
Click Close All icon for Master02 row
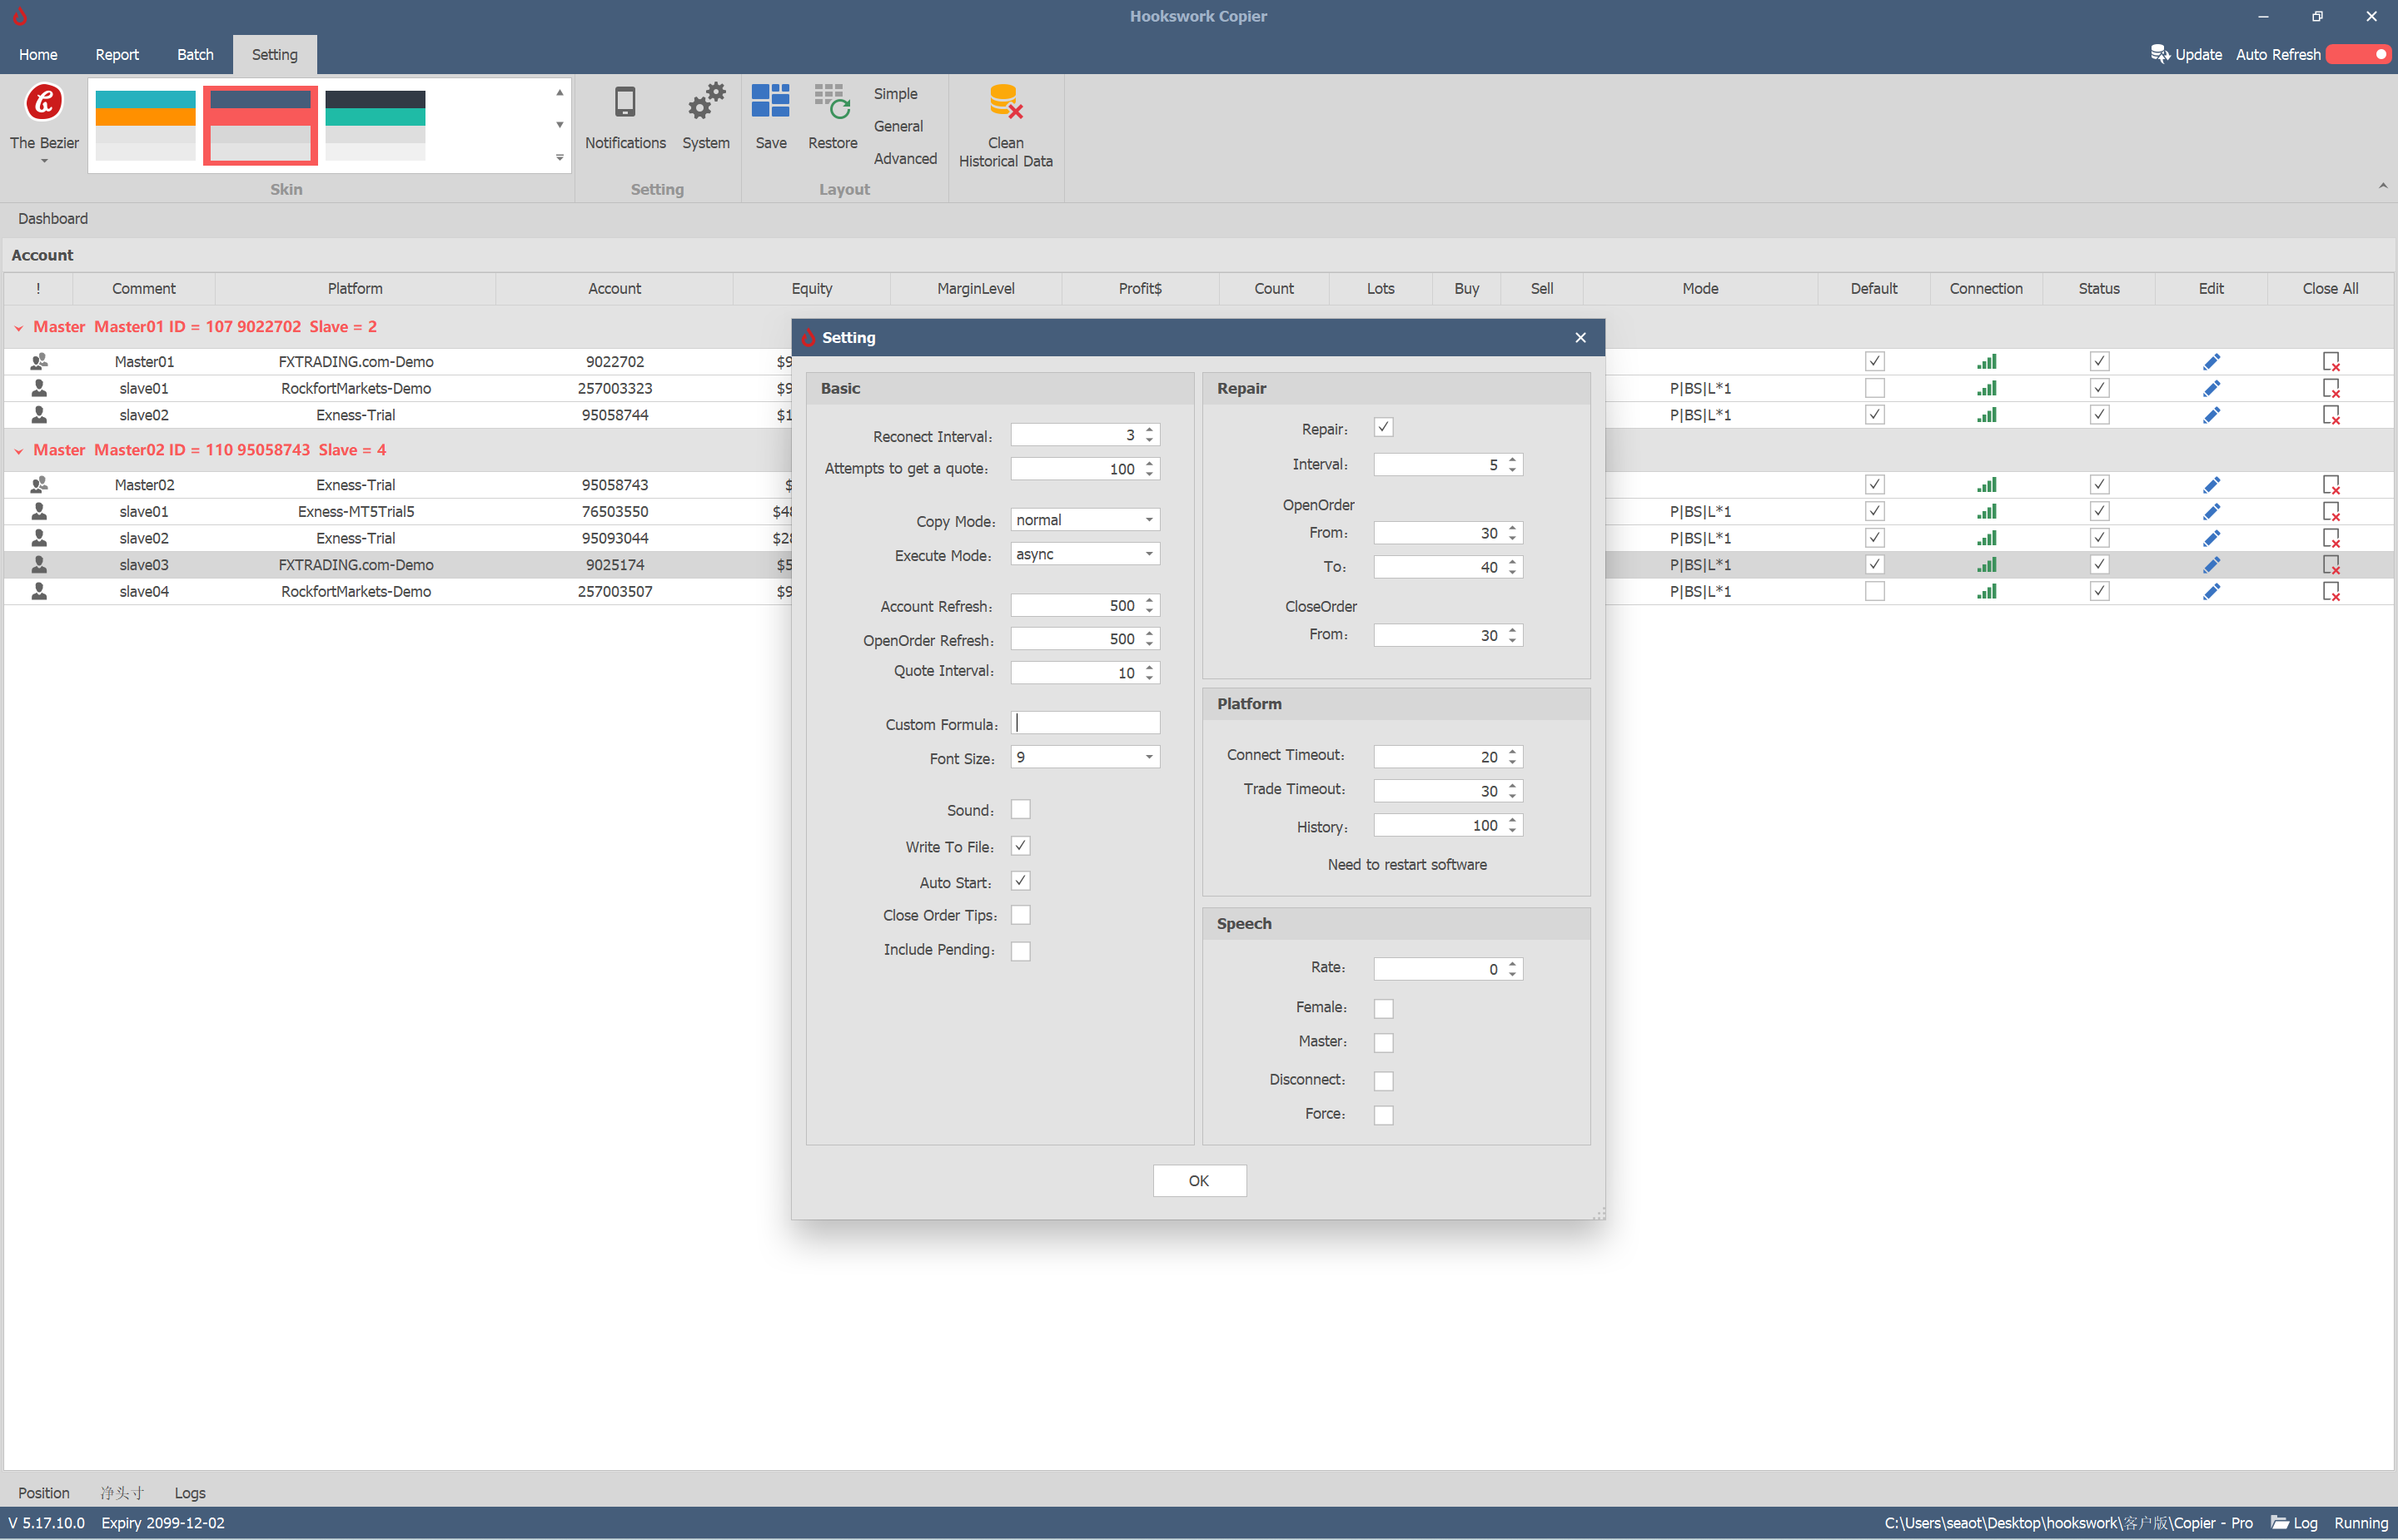click(2331, 485)
